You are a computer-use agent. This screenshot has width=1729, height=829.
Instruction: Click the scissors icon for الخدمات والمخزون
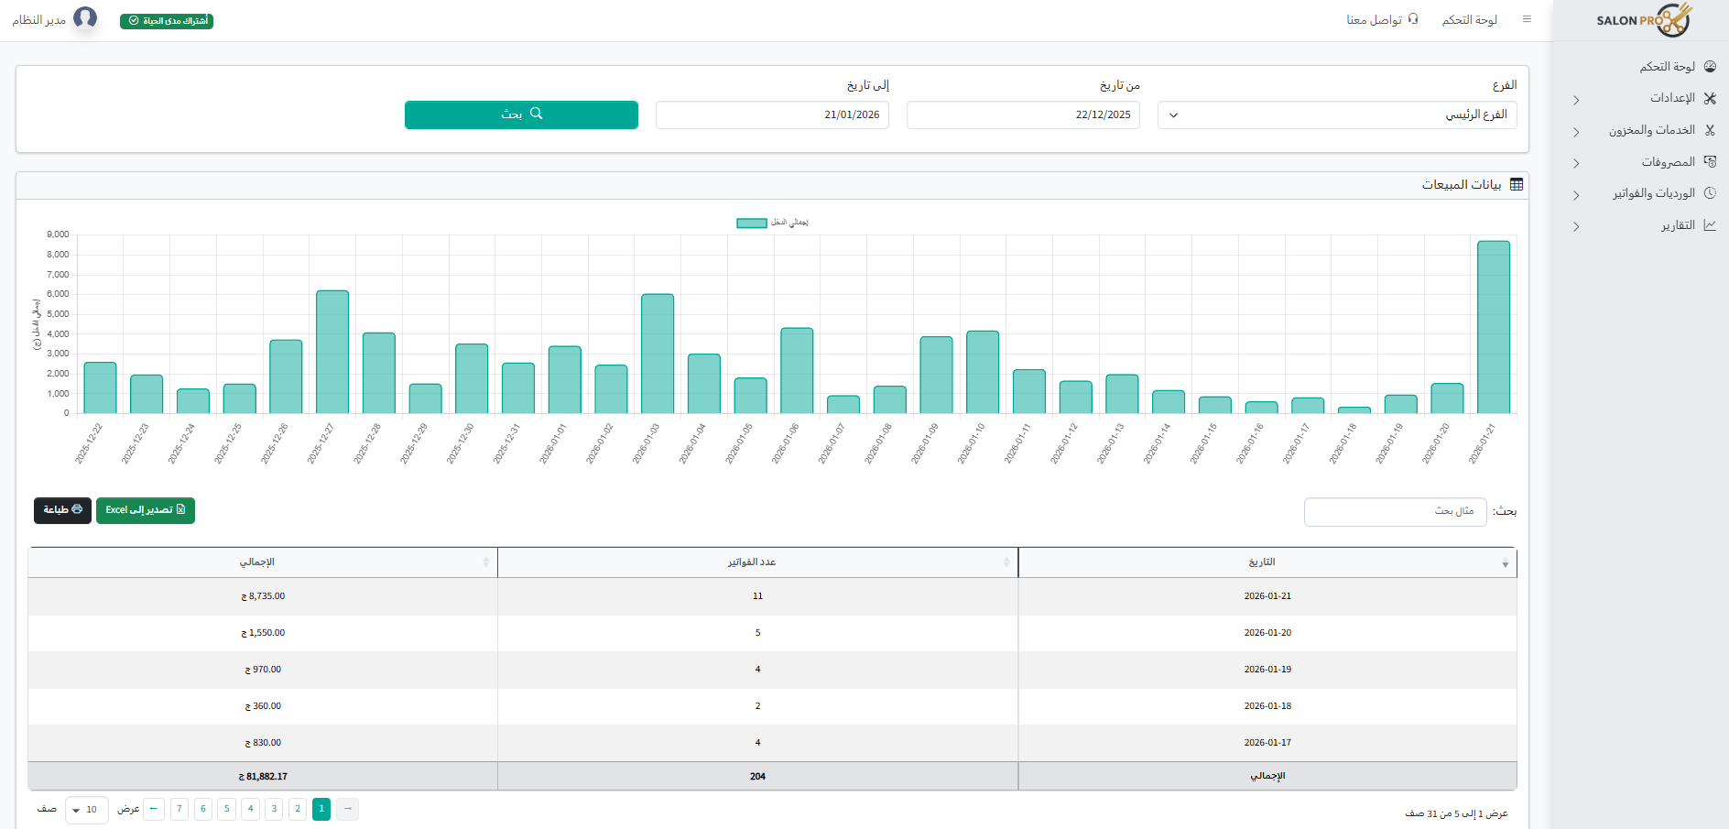[1711, 130]
